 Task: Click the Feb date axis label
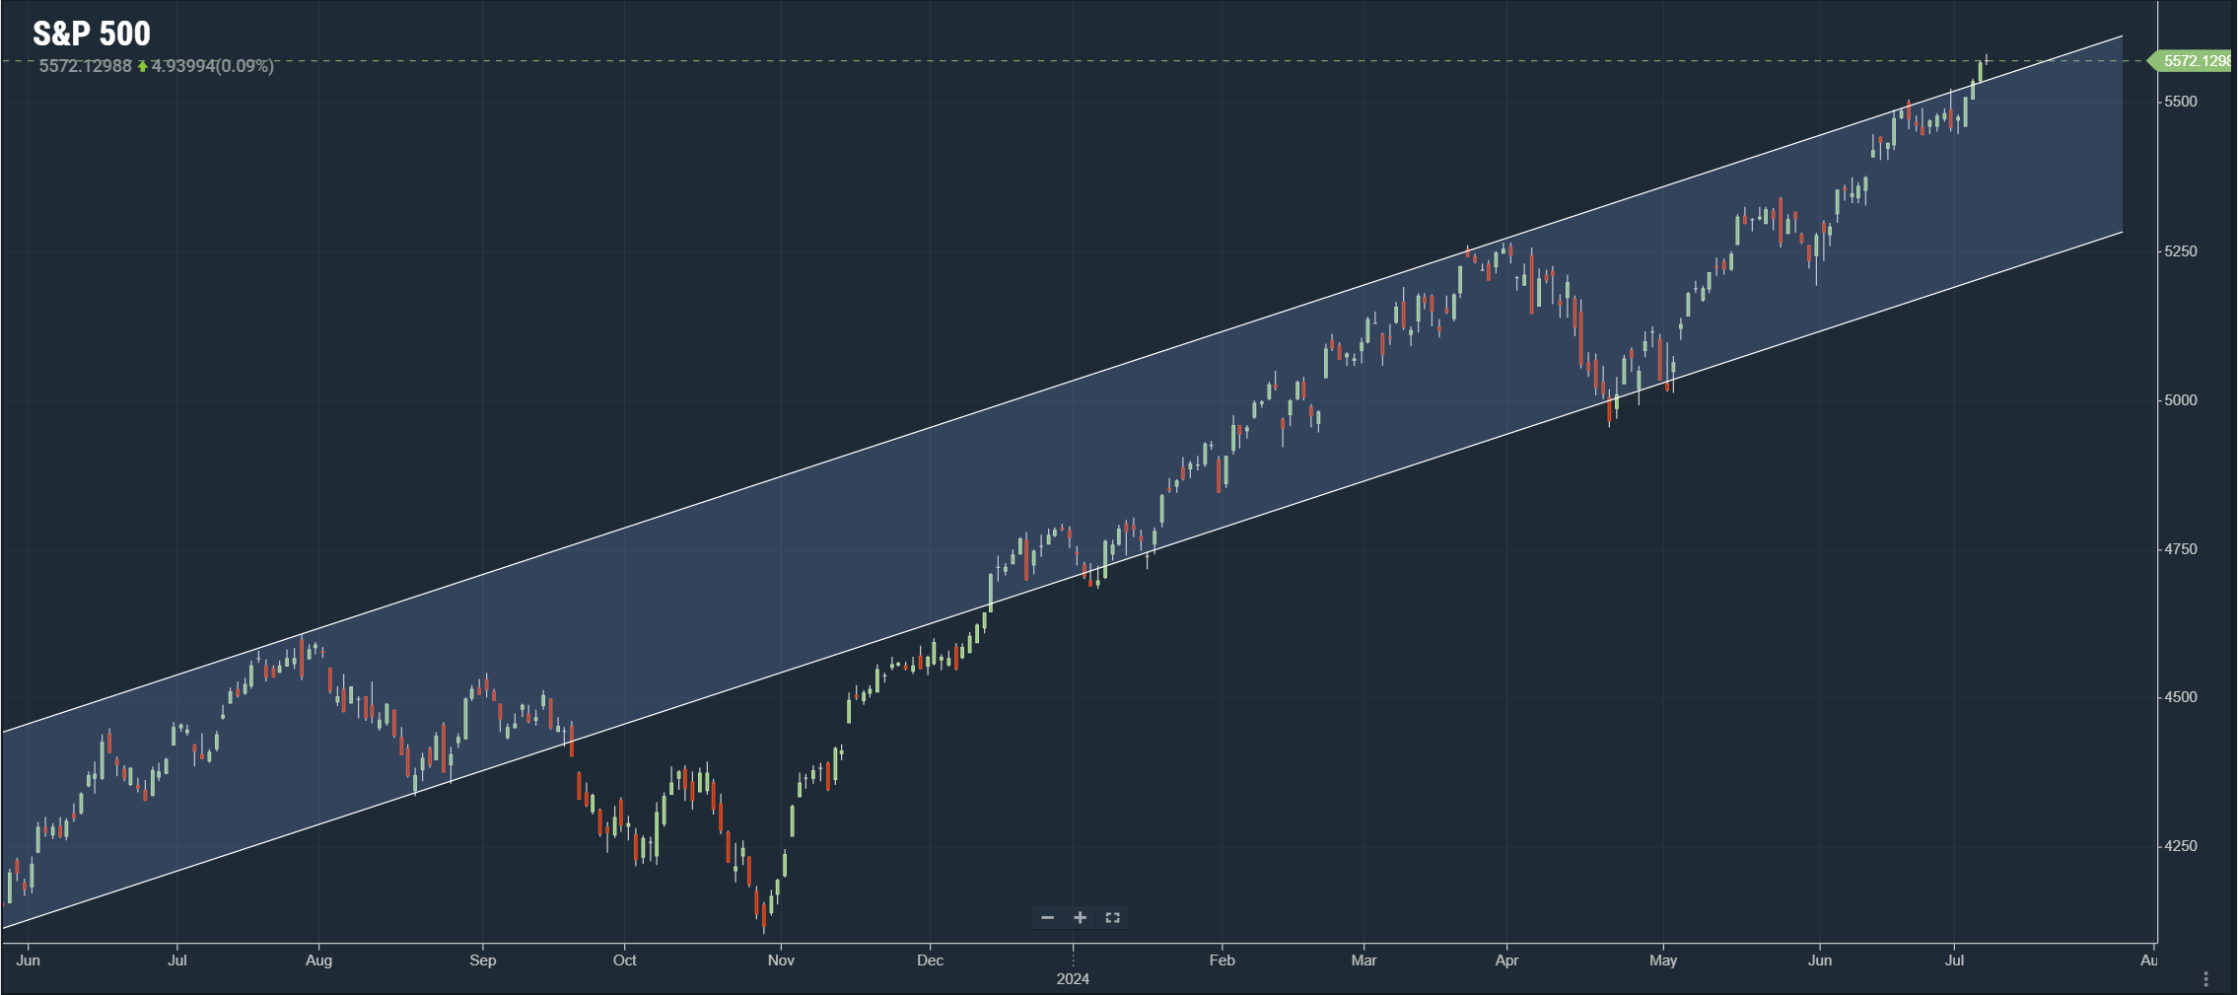pos(1222,960)
